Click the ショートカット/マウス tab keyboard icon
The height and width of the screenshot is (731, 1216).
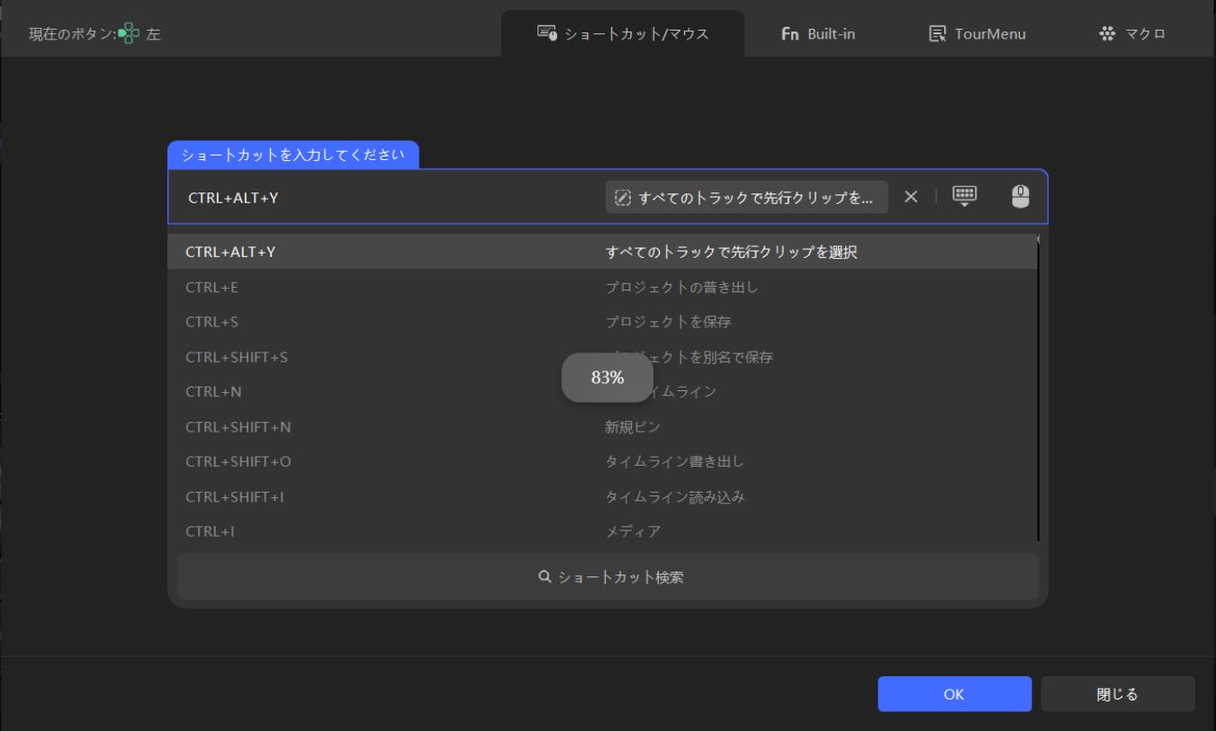click(x=545, y=33)
